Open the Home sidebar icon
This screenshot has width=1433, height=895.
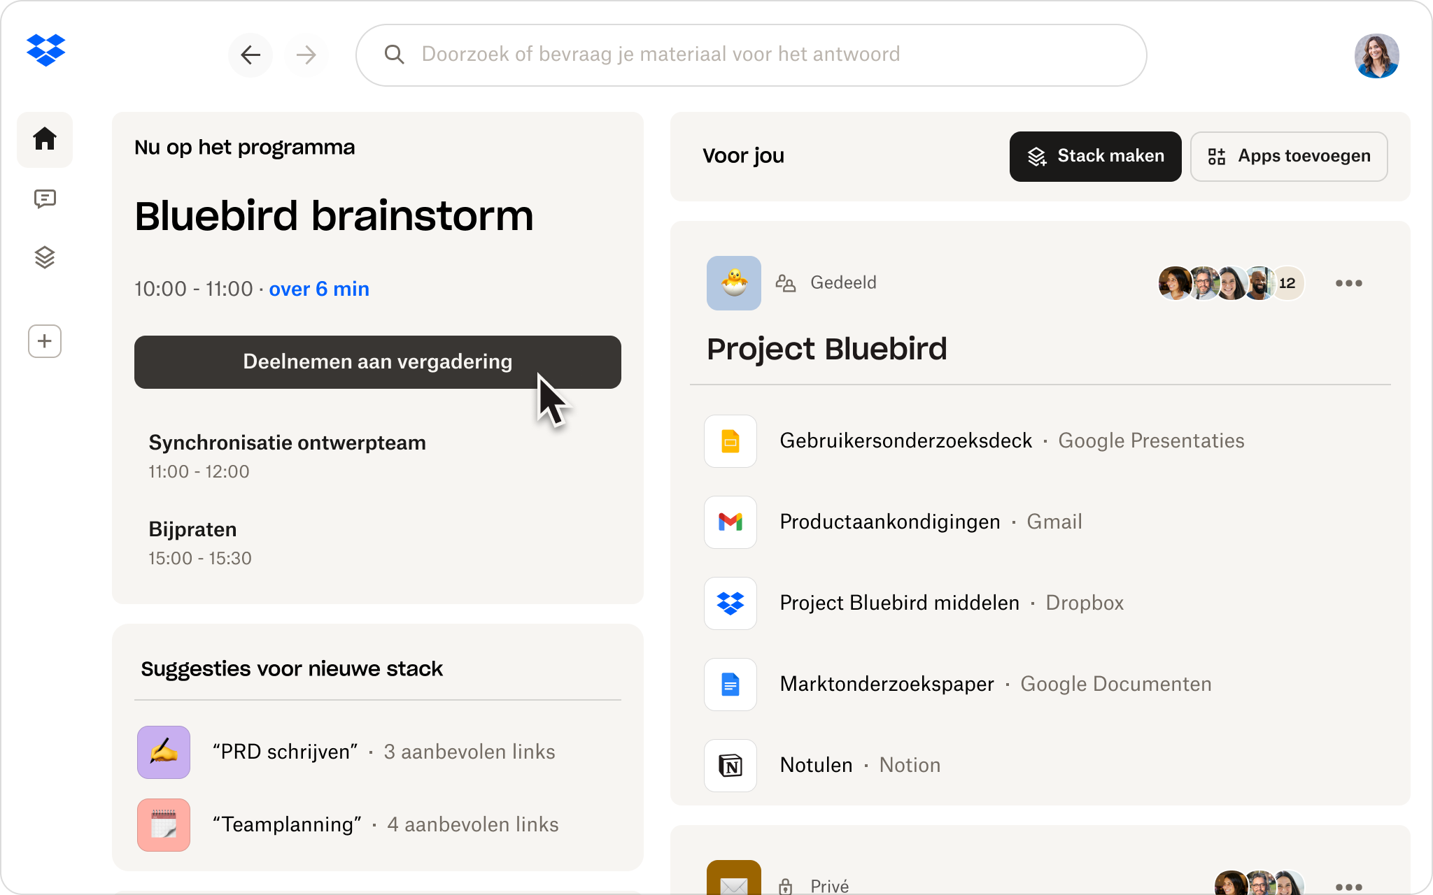click(45, 139)
